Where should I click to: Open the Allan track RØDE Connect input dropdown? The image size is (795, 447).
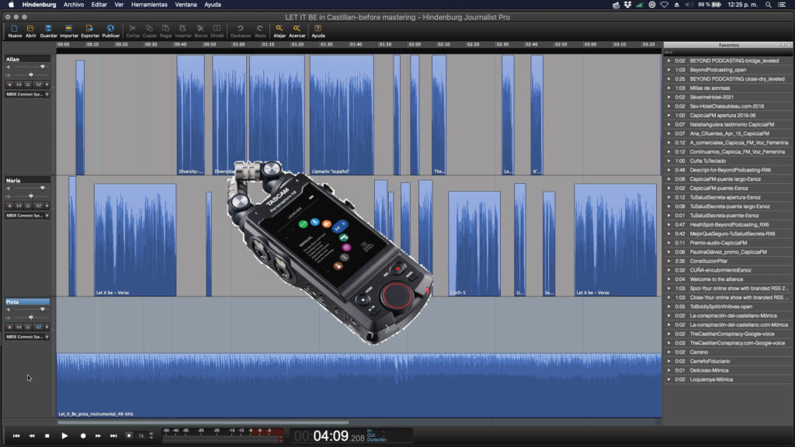point(27,94)
